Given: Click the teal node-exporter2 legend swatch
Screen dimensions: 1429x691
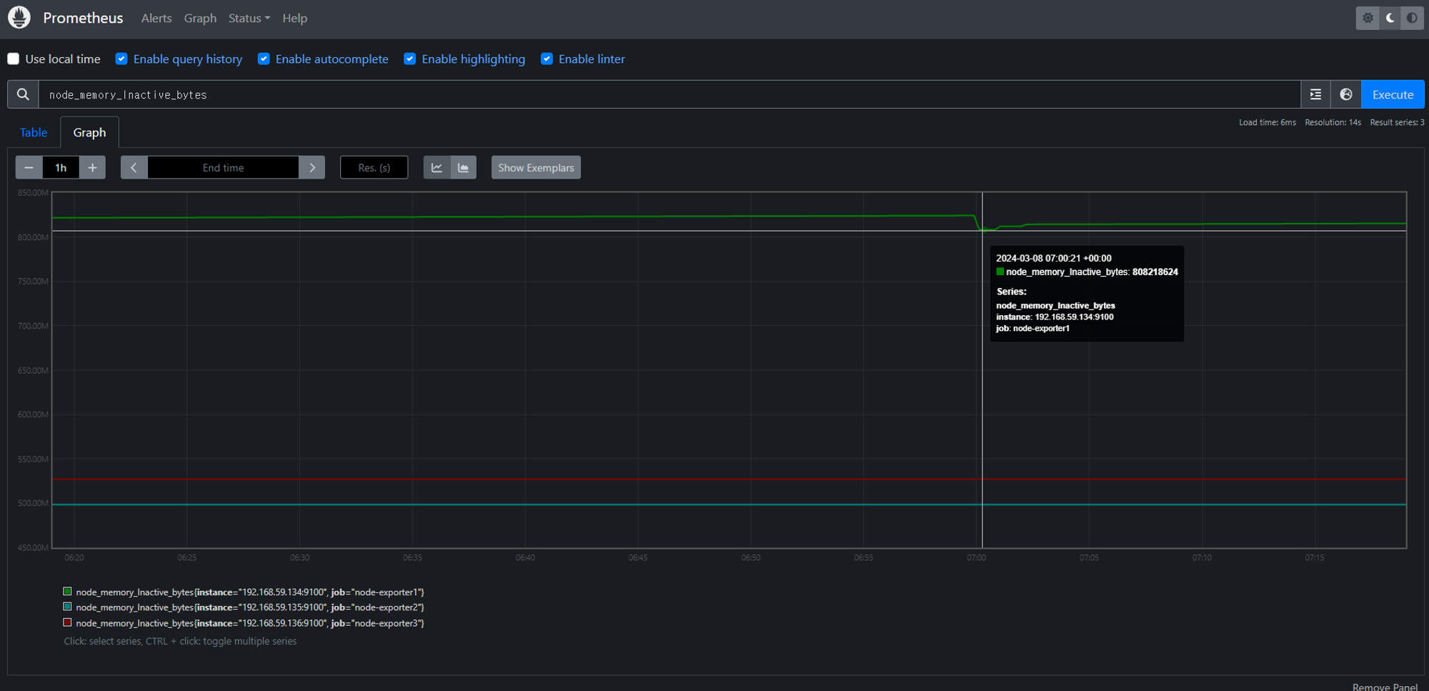Looking at the screenshot, I should click(x=67, y=607).
